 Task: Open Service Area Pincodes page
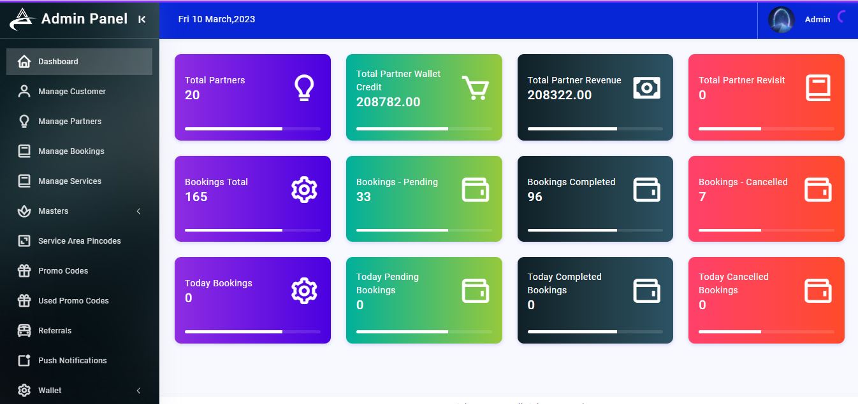click(x=79, y=241)
